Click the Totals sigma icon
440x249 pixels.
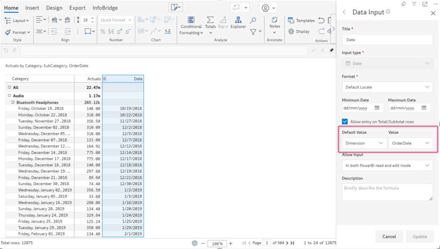coord(210,20)
